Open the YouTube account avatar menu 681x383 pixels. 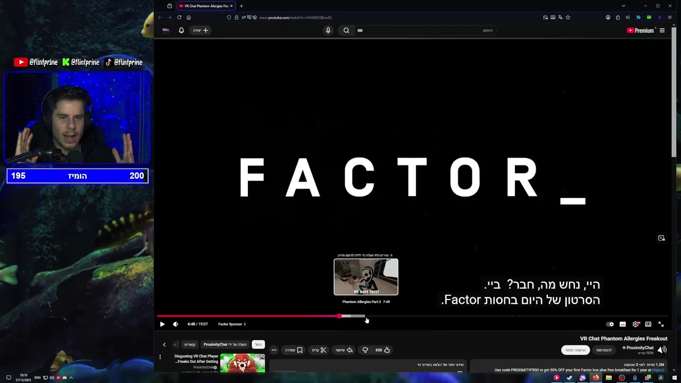(x=166, y=30)
